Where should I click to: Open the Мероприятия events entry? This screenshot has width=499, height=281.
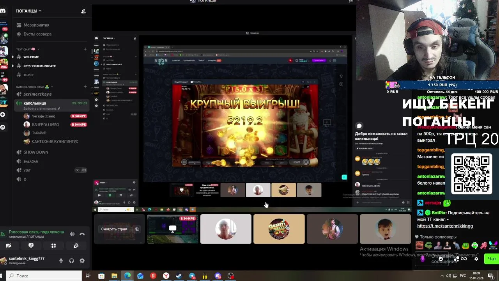coord(36,25)
